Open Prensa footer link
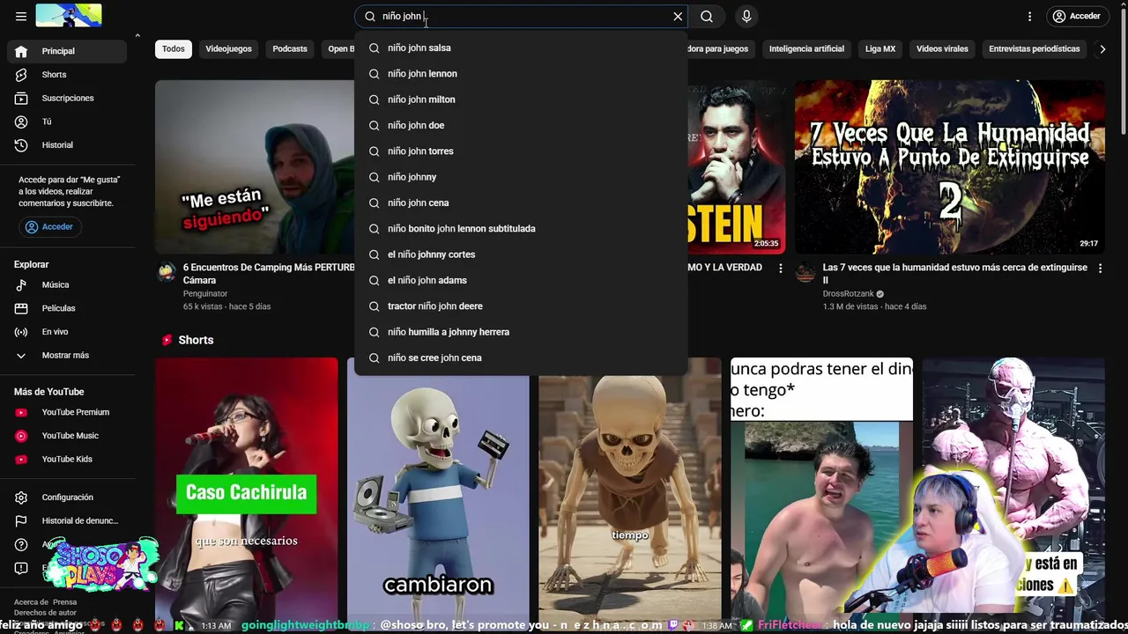1128x634 pixels. pos(65,602)
